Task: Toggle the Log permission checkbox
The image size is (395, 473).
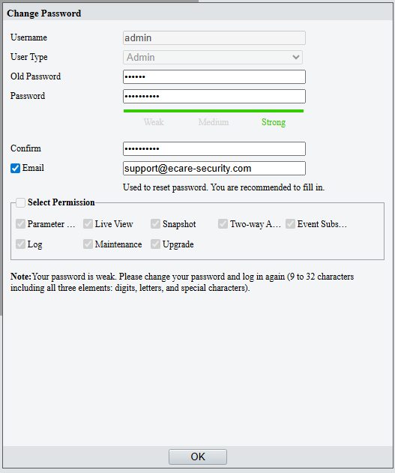Action: [x=20, y=244]
